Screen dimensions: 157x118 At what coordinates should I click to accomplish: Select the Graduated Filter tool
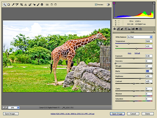[42, 4]
